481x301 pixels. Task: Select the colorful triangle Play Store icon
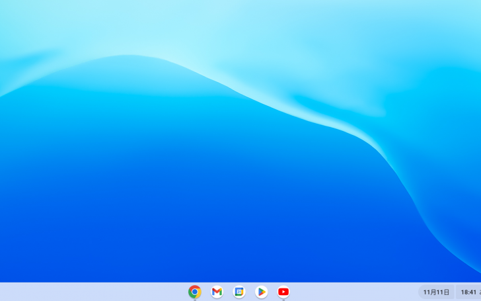pos(262,292)
